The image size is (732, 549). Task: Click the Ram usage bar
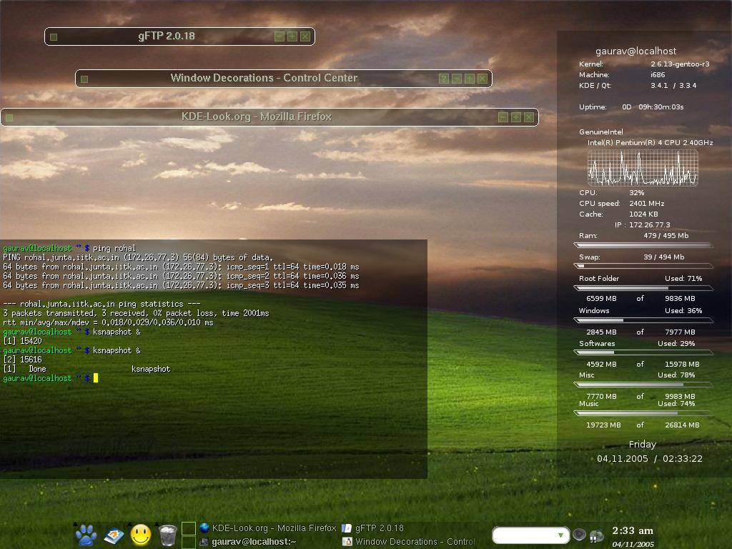(643, 245)
